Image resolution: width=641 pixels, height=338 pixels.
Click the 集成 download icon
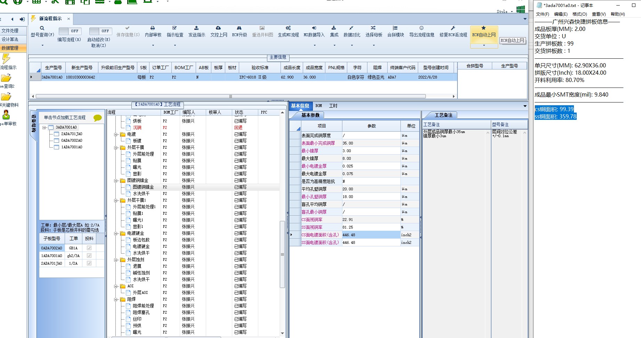[334, 28]
